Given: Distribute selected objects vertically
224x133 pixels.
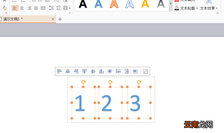Looking at the screenshot, I should [x=127, y=71].
